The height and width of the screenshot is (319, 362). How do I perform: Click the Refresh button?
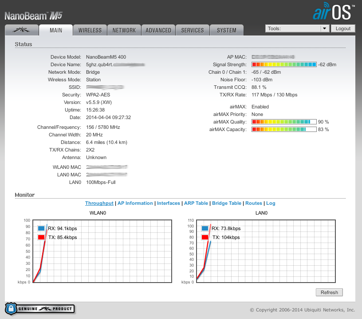[329, 292]
